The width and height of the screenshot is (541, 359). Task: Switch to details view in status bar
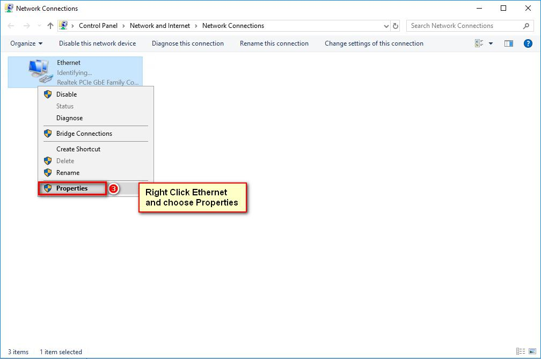pos(520,351)
